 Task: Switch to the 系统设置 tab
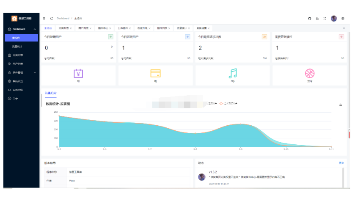pyautogui.click(x=201, y=28)
